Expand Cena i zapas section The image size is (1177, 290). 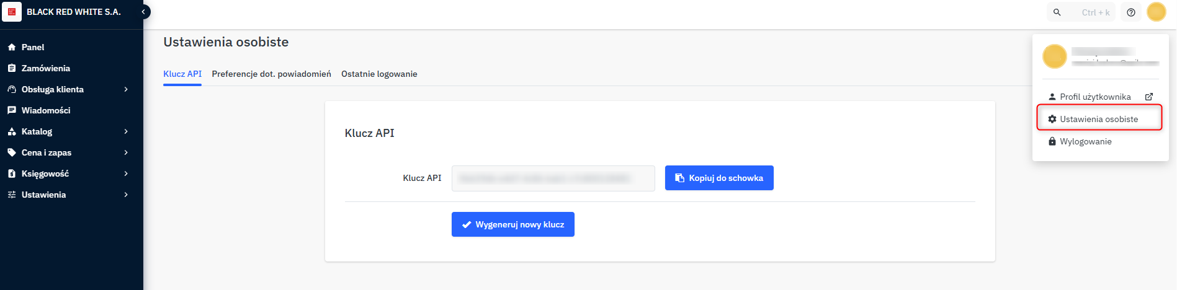tap(126, 152)
